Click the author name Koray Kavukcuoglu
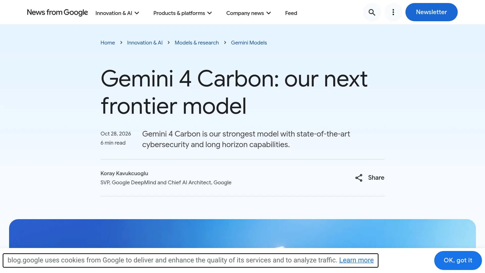Image resolution: width=485 pixels, height=273 pixels. pyautogui.click(x=124, y=173)
